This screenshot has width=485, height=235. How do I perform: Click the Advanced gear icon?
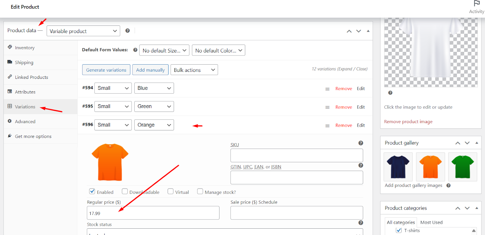pos(10,121)
